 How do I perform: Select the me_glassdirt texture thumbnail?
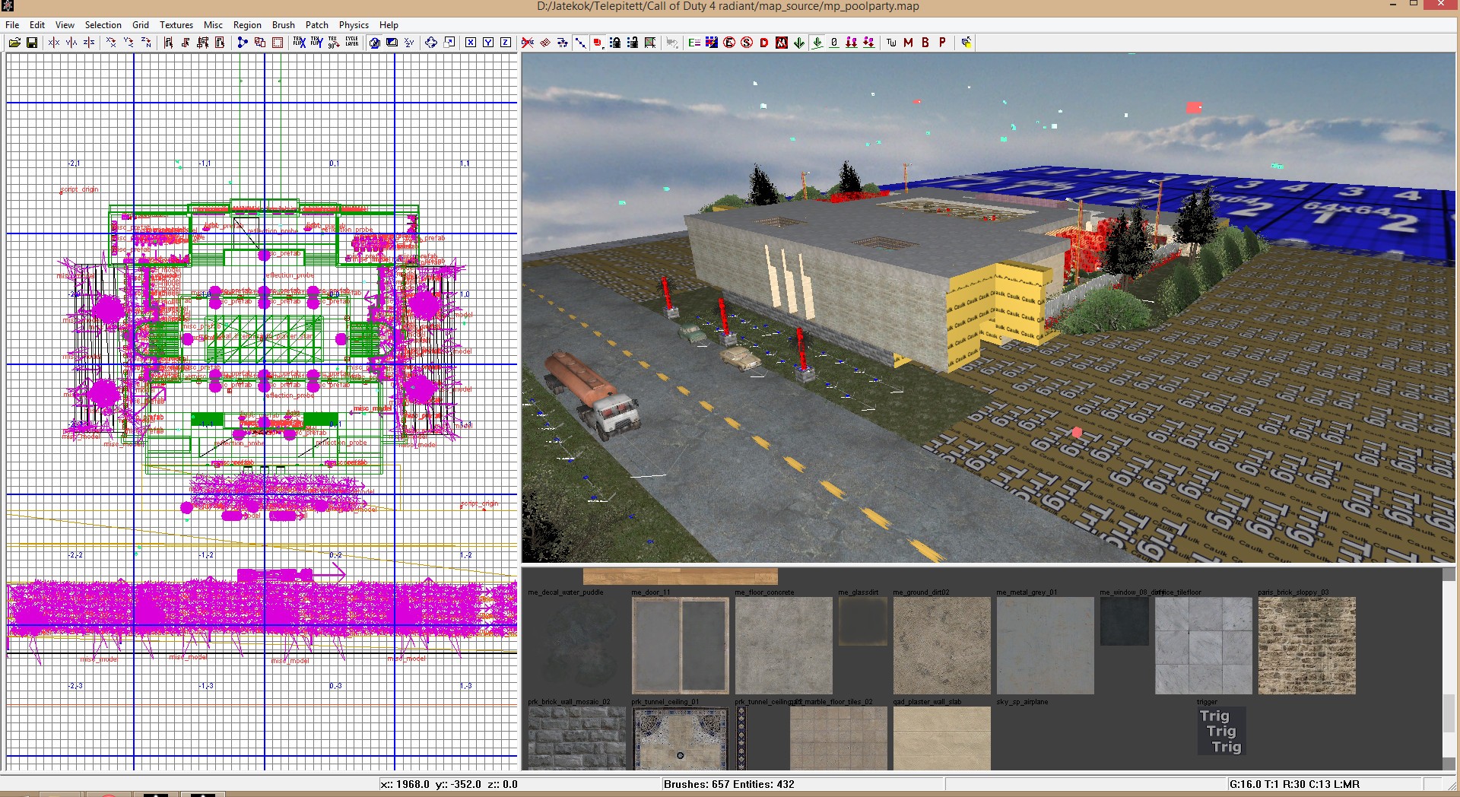pos(862,621)
